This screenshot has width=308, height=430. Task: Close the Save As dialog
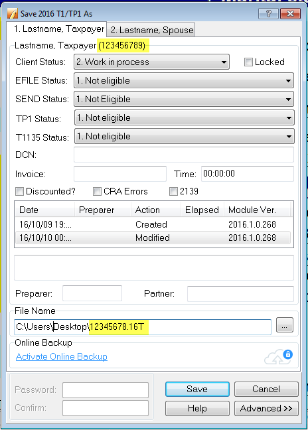click(x=291, y=13)
